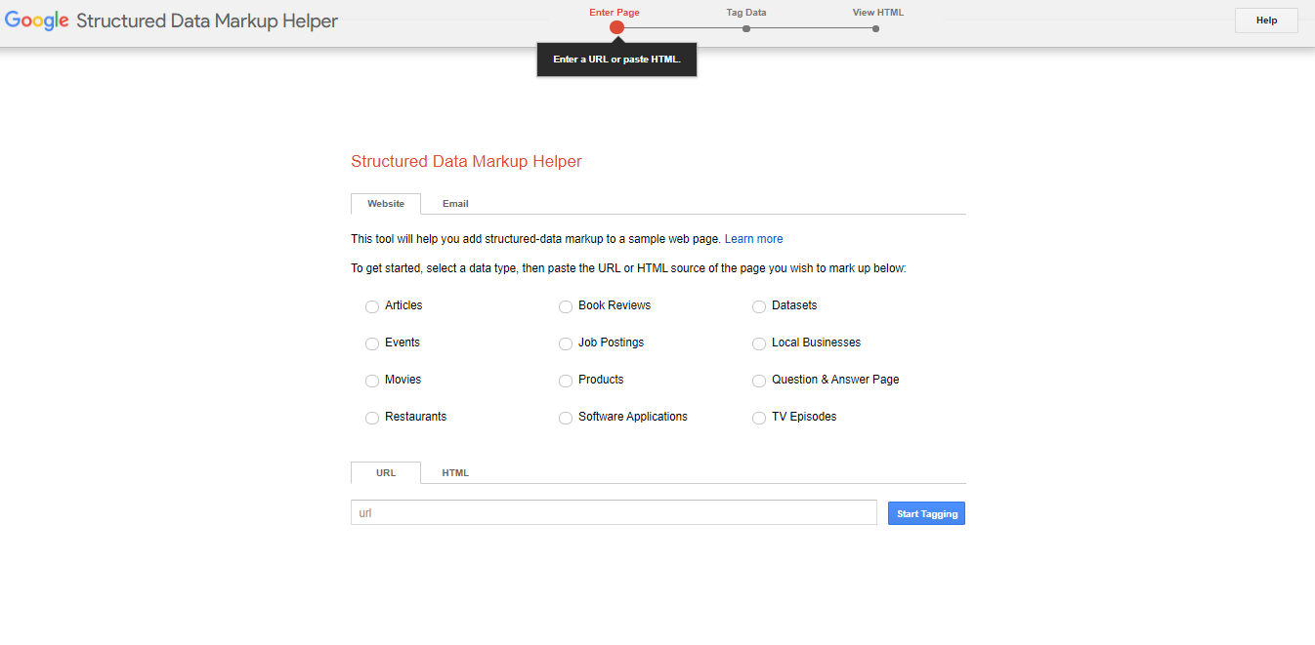Click the Structured Data Markup Helper header title

207,21
